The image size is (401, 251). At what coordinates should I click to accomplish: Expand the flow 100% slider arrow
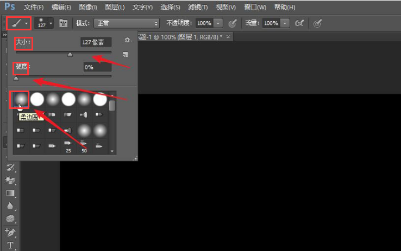point(285,23)
